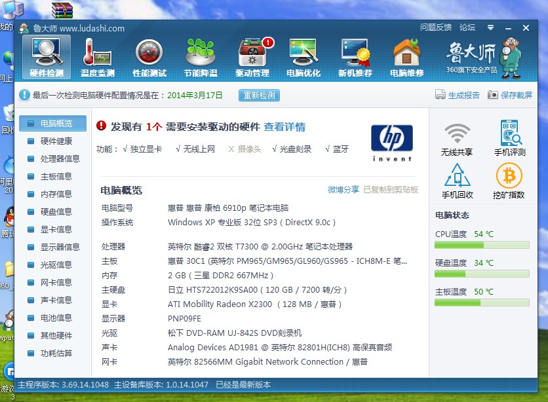Click the memory text 2 GB 三星 DDR2 667MHz
Viewport: 548px width, 402px height.
220,276
